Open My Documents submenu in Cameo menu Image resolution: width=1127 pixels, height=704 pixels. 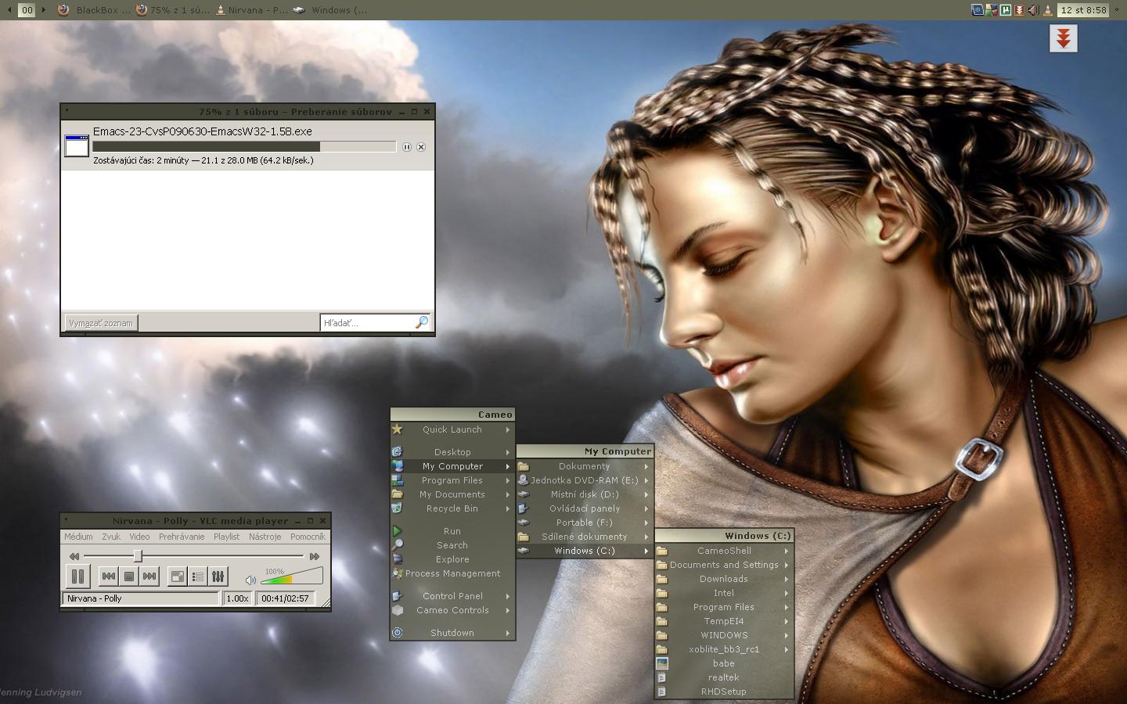[452, 494]
